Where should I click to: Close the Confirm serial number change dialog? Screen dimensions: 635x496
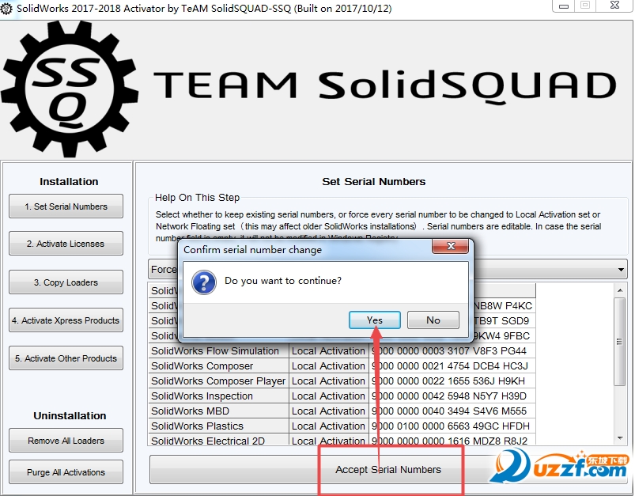(450, 246)
